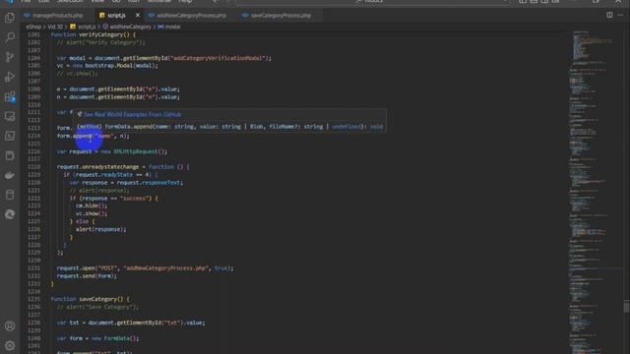This screenshot has height=354, width=630.
Task: Click the function verifyCategory() line
Action: click(x=94, y=34)
